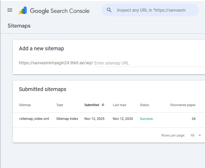Image resolution: width=205 pixels, height=168 pixels.
Task: Click the Type column header
Action: tap(60, 105)
